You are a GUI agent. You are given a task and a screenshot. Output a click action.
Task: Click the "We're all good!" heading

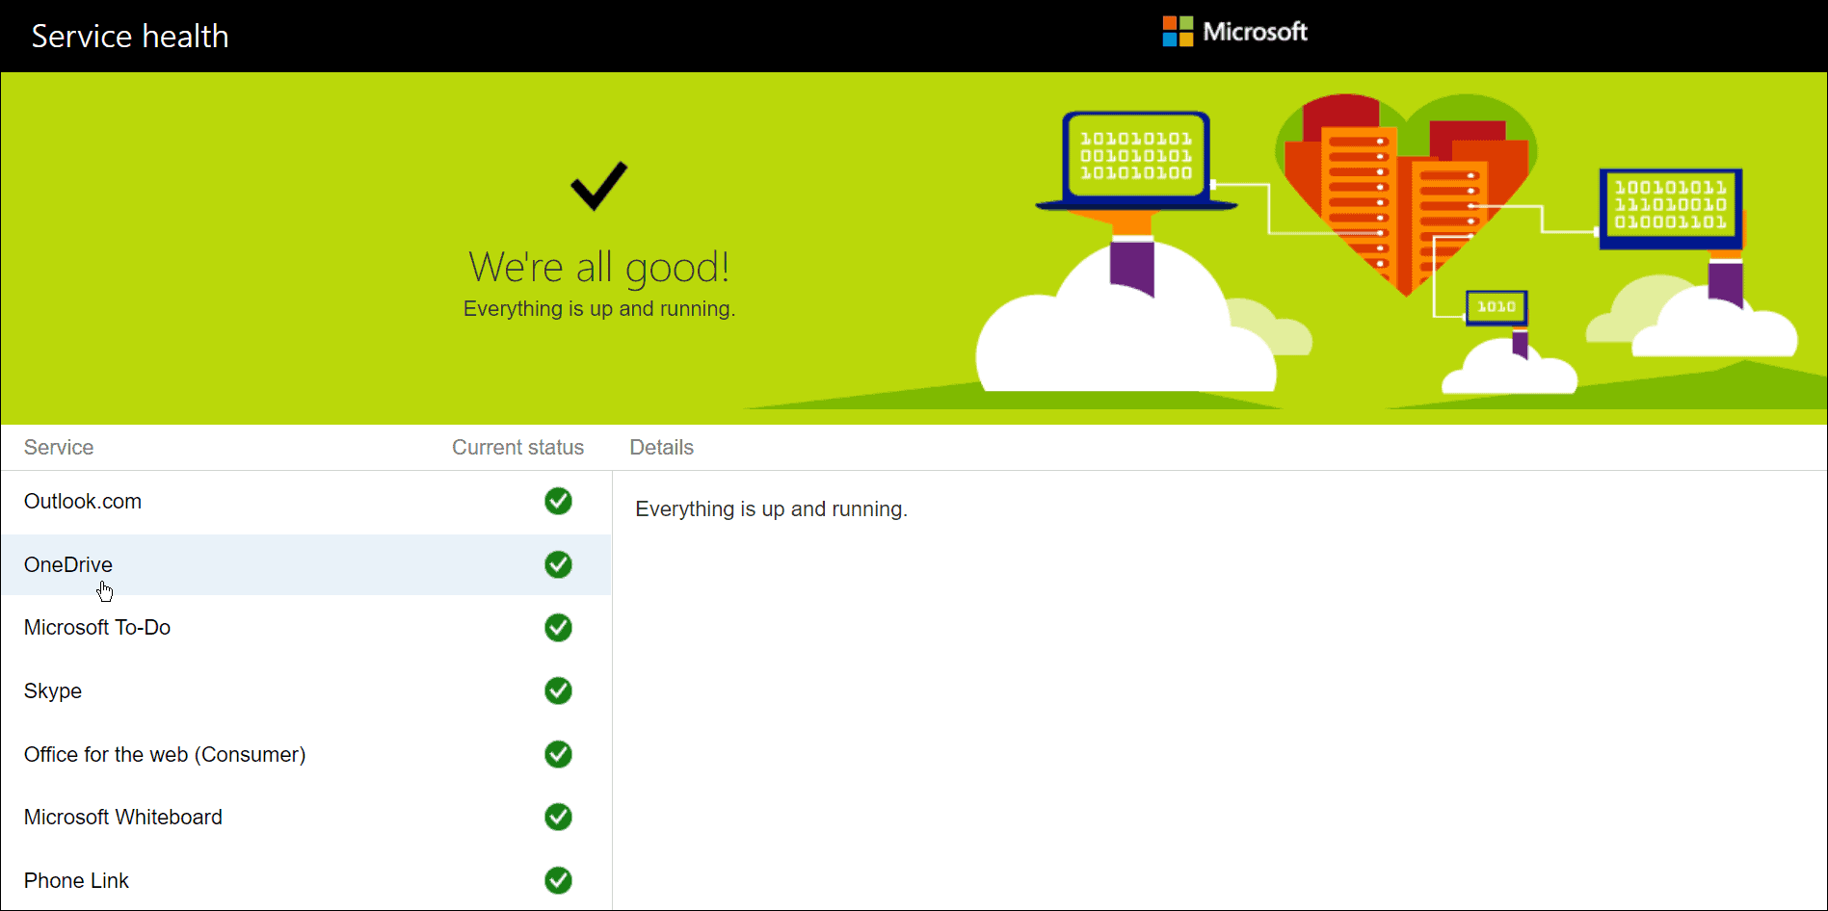click(x=598, y=268)
